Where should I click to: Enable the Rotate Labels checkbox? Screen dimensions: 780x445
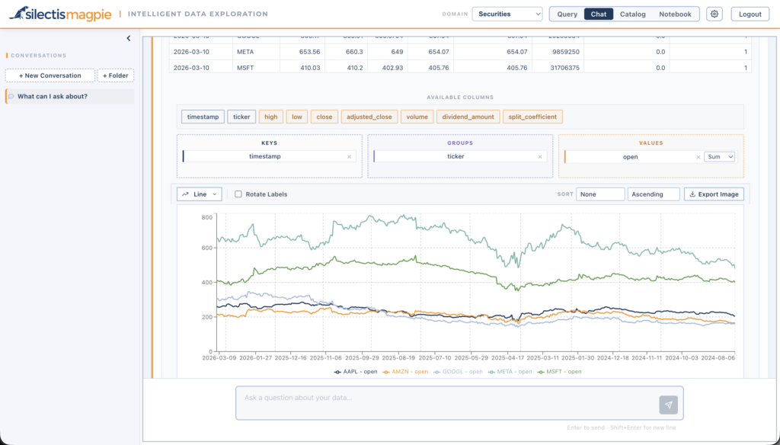coord(238,194)
